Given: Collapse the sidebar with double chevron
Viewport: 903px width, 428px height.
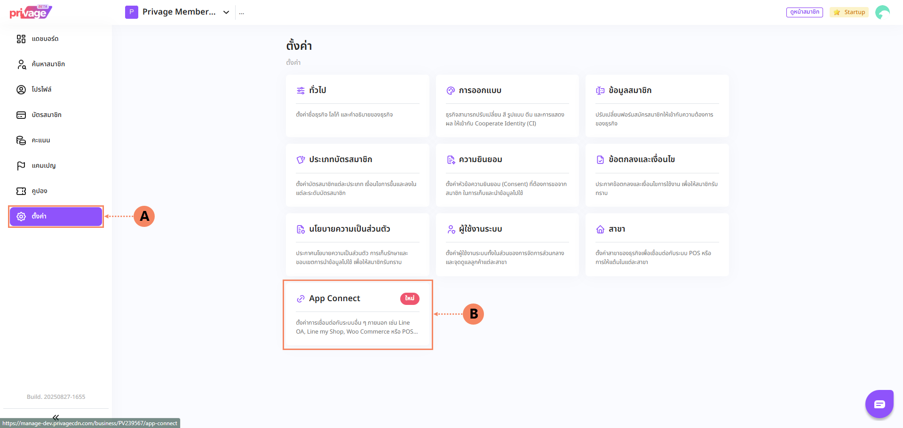Looking at the screenshot, I should (x=56, y=417).
